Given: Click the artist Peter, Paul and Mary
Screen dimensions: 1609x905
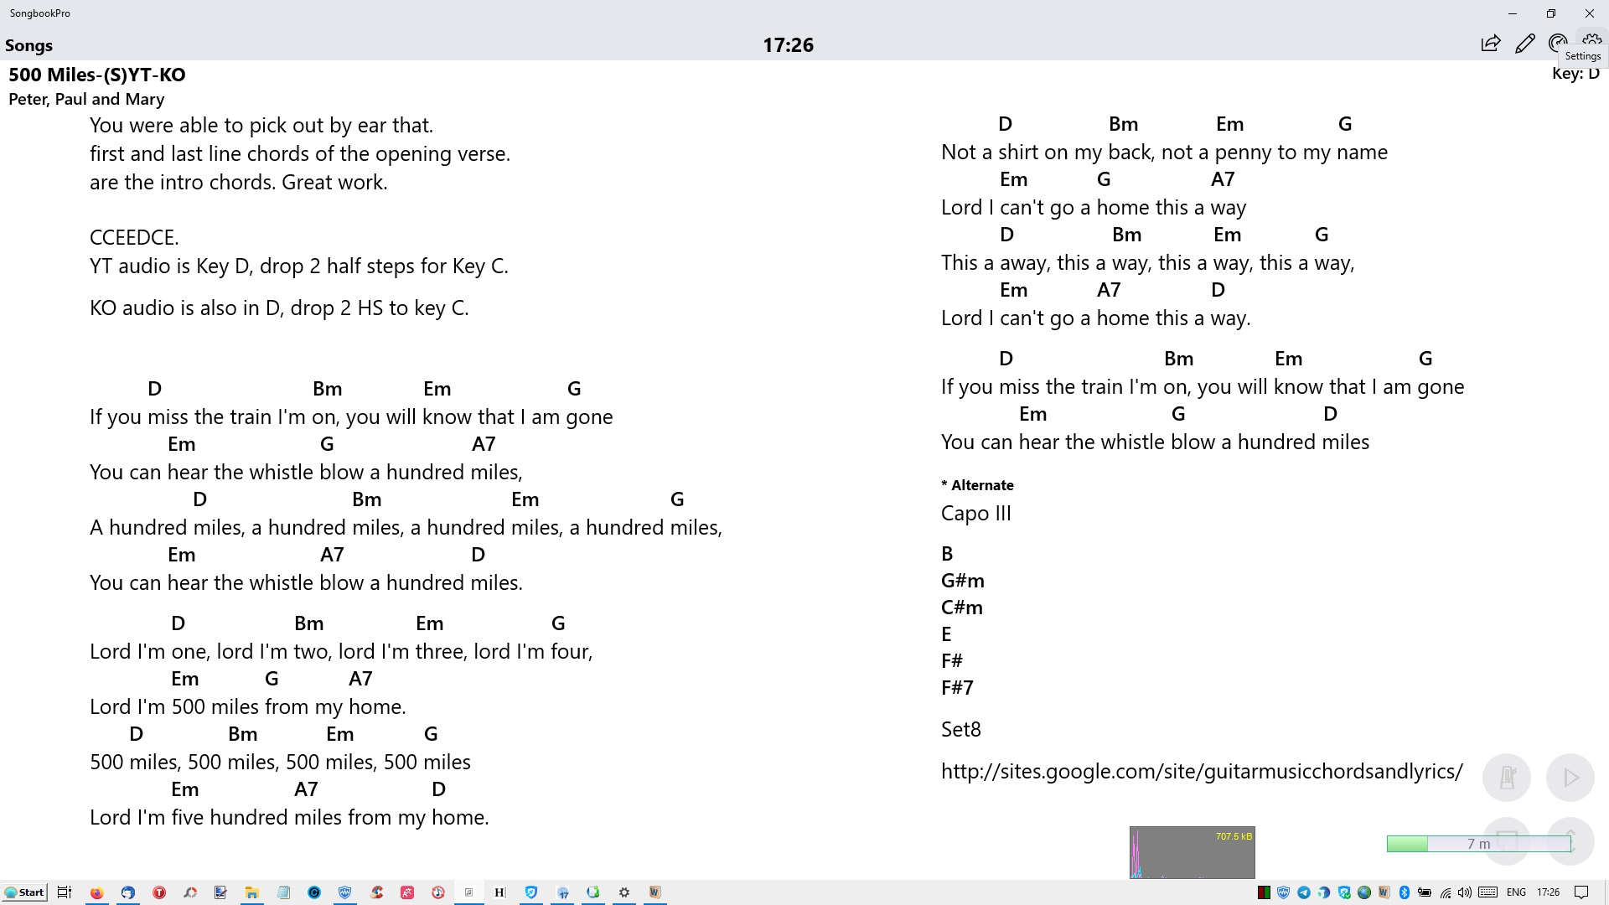Looking at the screenshot, I should pyautogui.click(x=86, y=99).
